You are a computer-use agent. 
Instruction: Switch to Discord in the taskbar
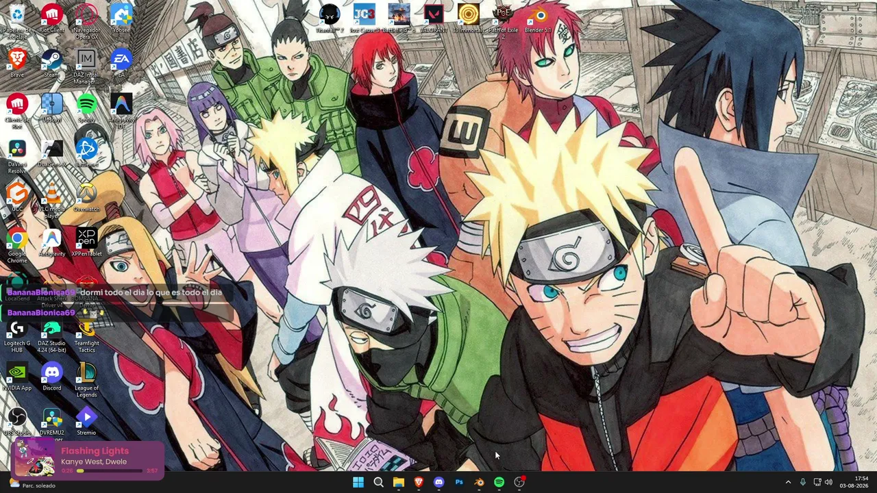click(438, 482)
